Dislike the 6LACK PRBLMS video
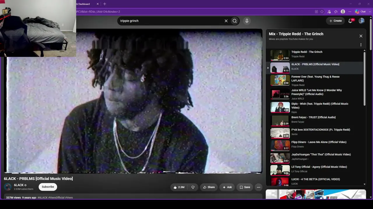Screen dimensions: 373x209 [193, 187]
